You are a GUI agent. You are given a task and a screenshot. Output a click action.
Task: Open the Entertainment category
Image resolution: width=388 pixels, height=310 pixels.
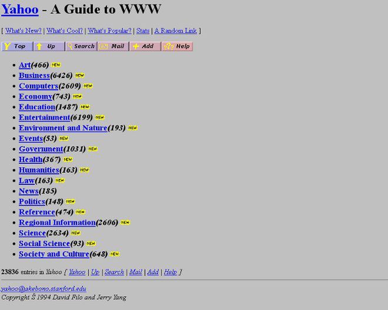tap(45, 117)
